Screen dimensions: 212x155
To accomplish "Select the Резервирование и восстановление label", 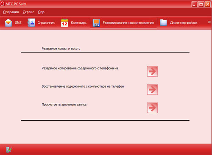I will (x=128, y=23).
